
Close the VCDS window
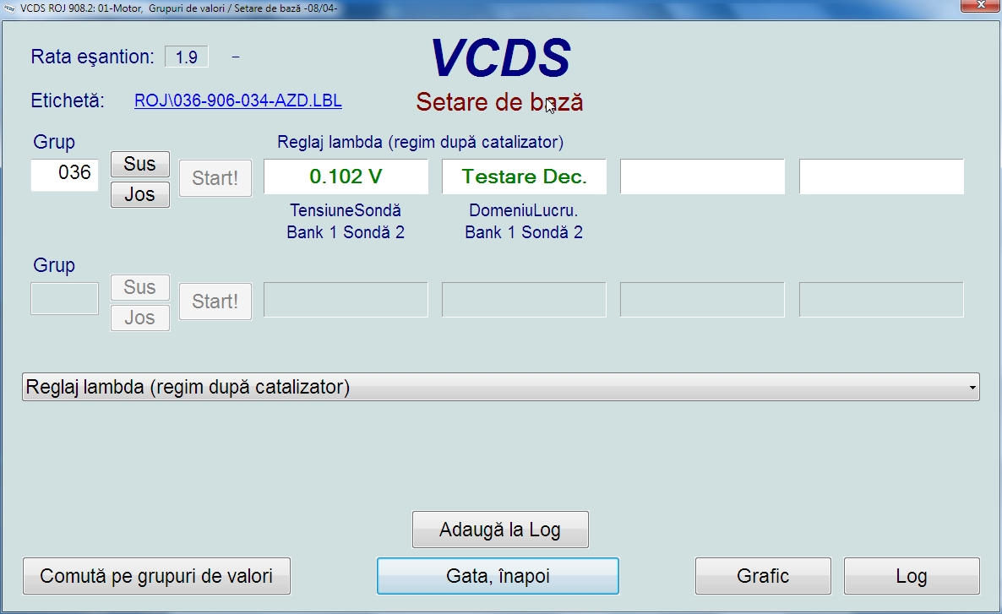[x=981, y=5]
